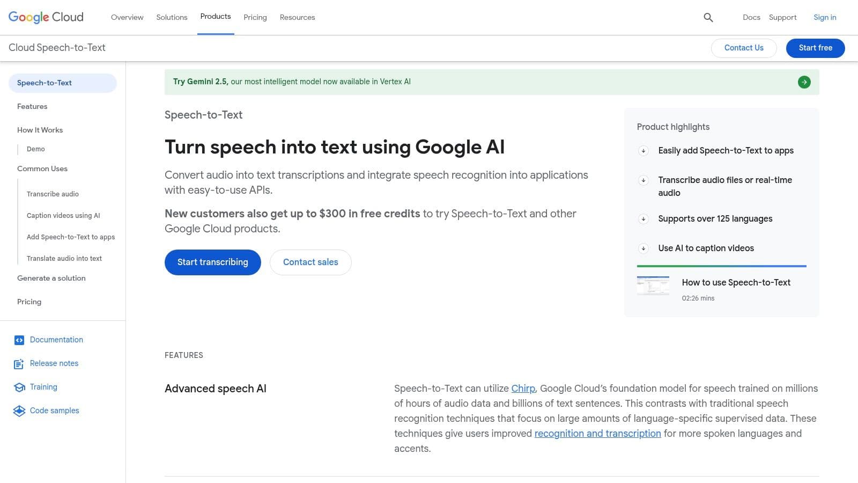This screenshot has height=483, width=858.
Task: Click the blue video progress bar under product highlights
Action: (x=721, y=266)
